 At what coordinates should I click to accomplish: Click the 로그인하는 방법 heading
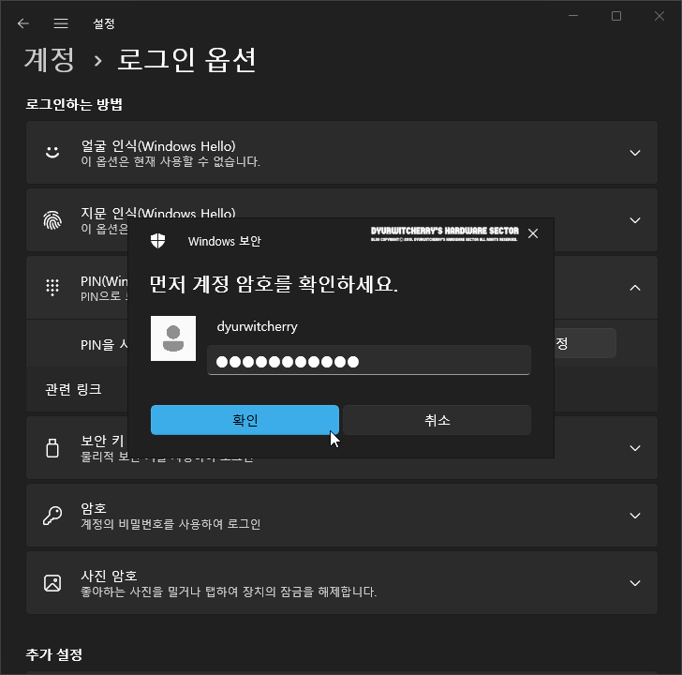click(x=74, y=104)
